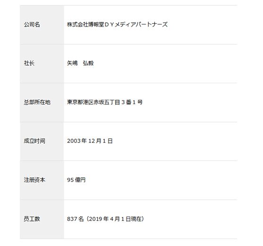This screenshot has height=246, width=263.
Task: Click the number 95 in registered capital
Action: tap(70, 180)
